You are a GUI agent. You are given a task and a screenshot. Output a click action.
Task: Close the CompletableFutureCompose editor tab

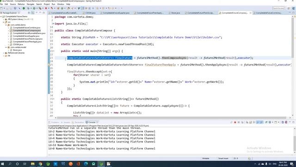pyautogui.click(x=251, y=13)
